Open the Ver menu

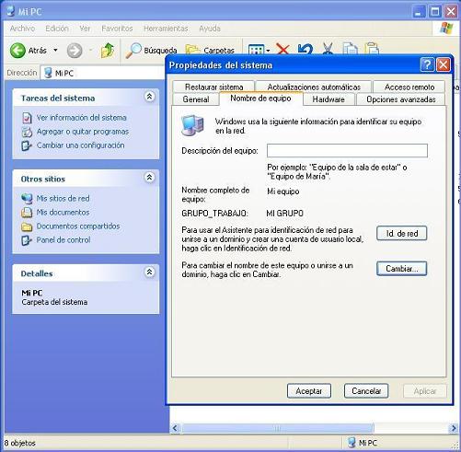pos(85,29)
